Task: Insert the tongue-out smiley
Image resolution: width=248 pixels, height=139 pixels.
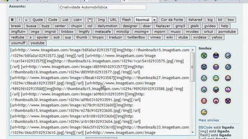Action: [216, 90]
